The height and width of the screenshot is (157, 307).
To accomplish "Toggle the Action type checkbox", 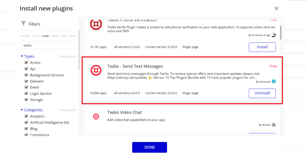I will click(x=26, y=62).
